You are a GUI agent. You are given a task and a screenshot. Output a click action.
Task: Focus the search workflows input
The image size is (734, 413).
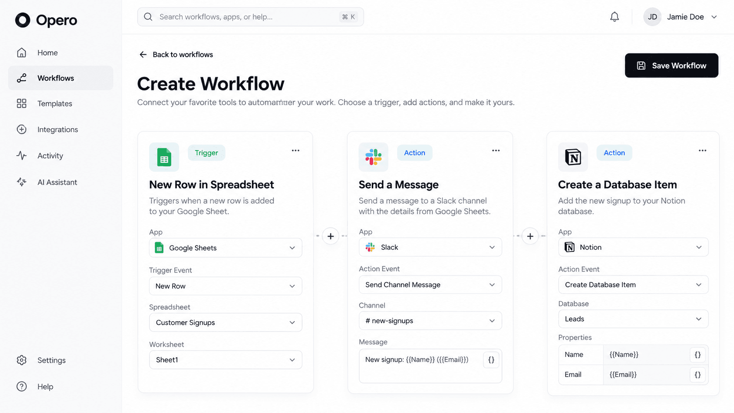[x=250, y=17]
